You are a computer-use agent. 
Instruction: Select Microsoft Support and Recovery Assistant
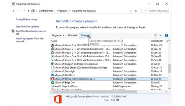click(x=109, y=64)
